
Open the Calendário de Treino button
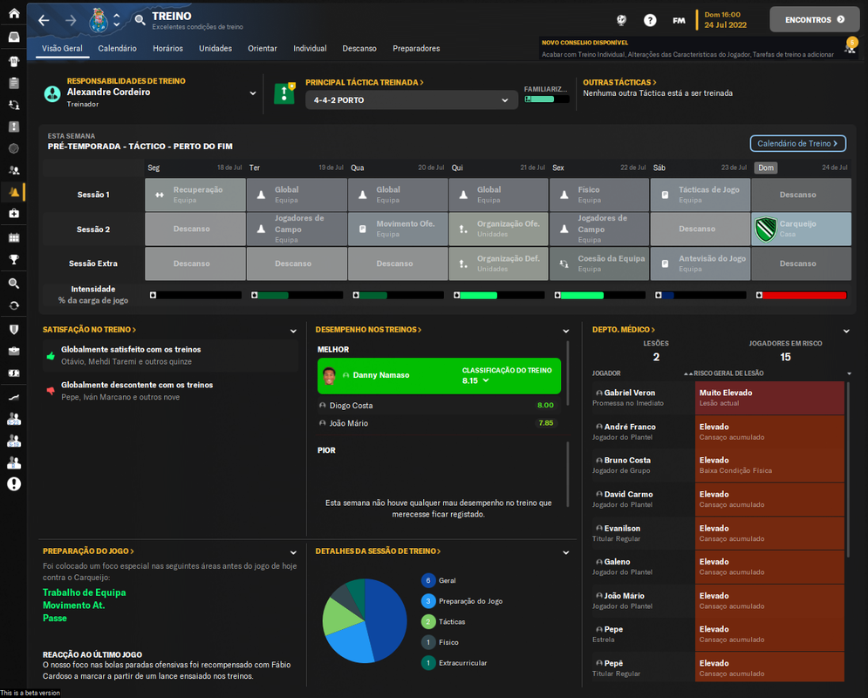pyautogui.click(x=797, y=143)
